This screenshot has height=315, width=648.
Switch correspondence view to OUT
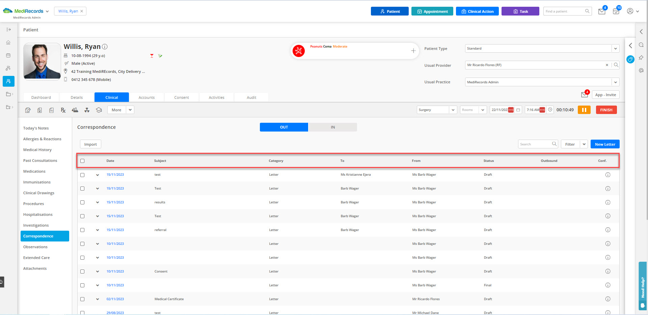pos(284,127)
